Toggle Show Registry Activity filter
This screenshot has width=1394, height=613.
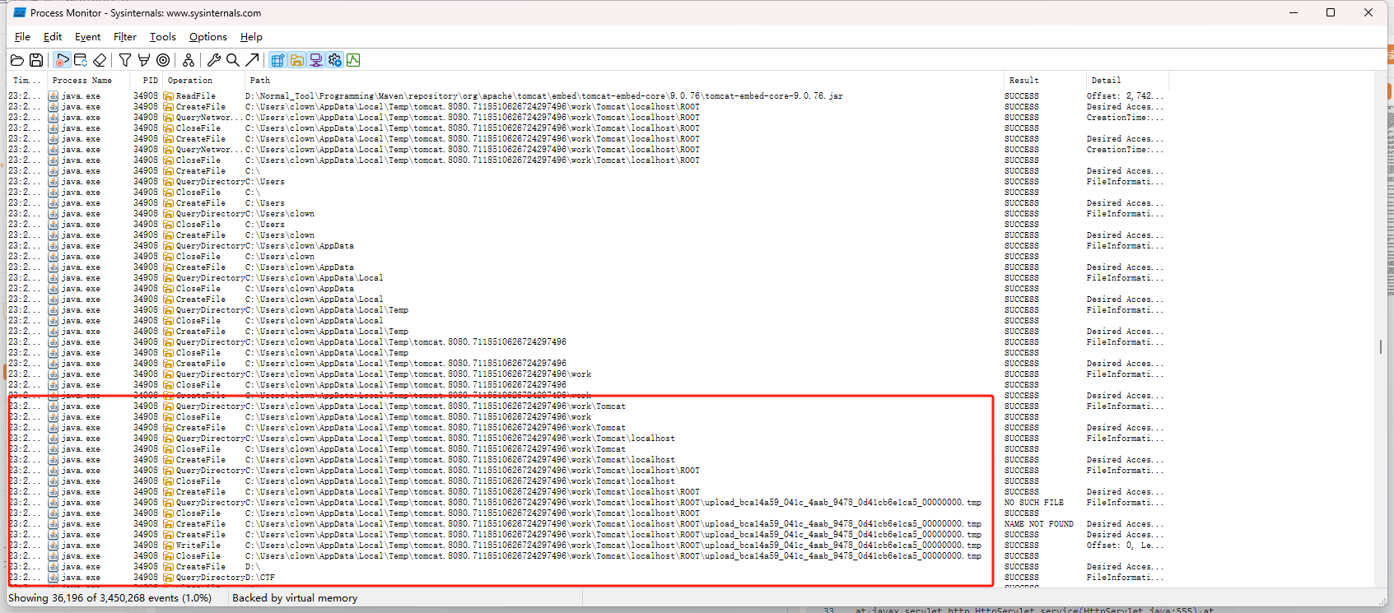pos(277,60)
